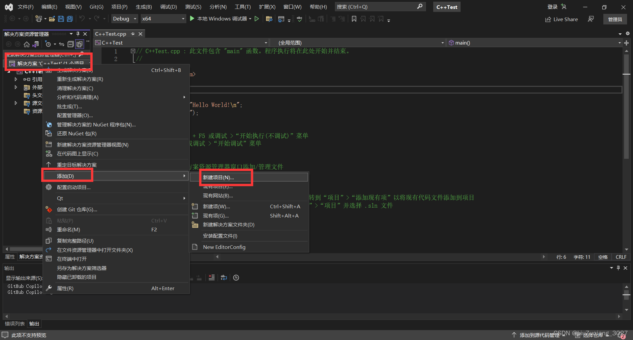Image resolution: width=633 pixels, height=340 pixels.
Task: Open the (全局范围) scope dropdown
Action: (358, 43)
